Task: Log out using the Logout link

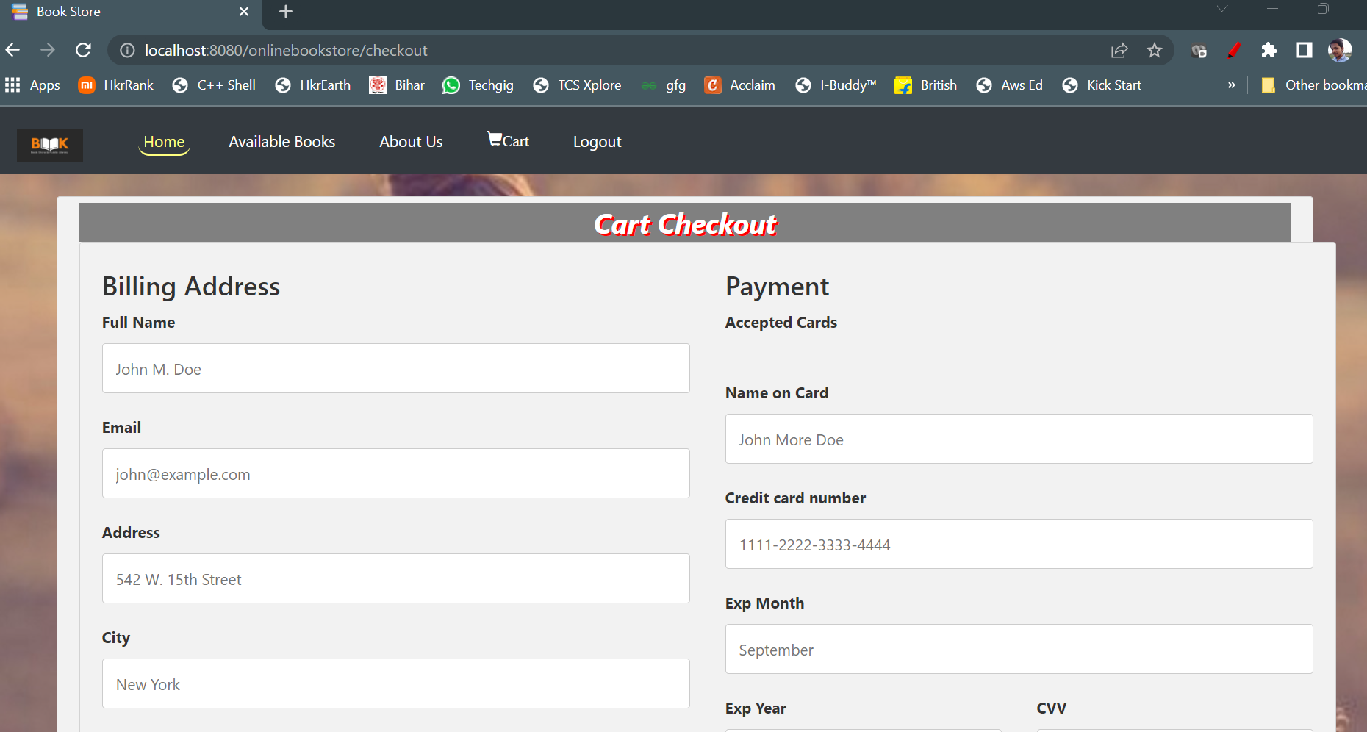Action: [598, 142]
